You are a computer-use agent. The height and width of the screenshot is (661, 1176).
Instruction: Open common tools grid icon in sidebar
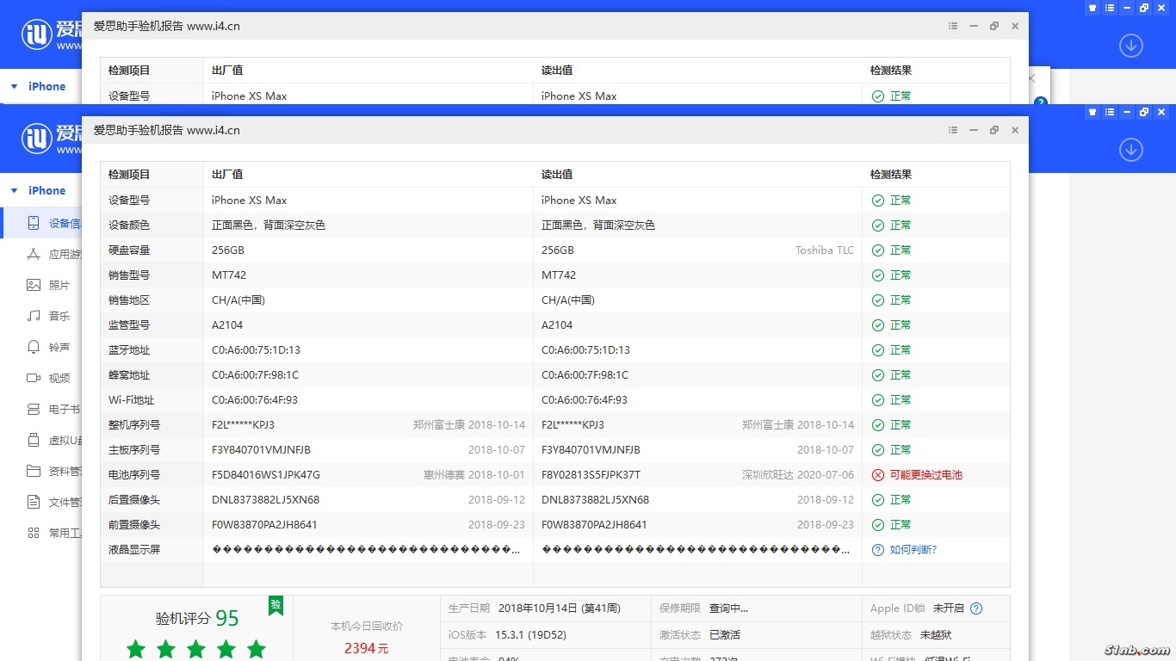[34, 533]
